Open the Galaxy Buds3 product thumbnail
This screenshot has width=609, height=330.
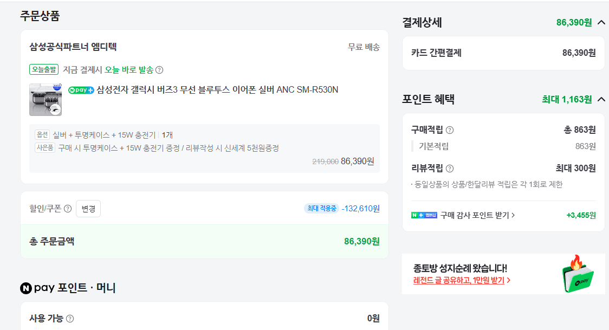pos(46,100)
